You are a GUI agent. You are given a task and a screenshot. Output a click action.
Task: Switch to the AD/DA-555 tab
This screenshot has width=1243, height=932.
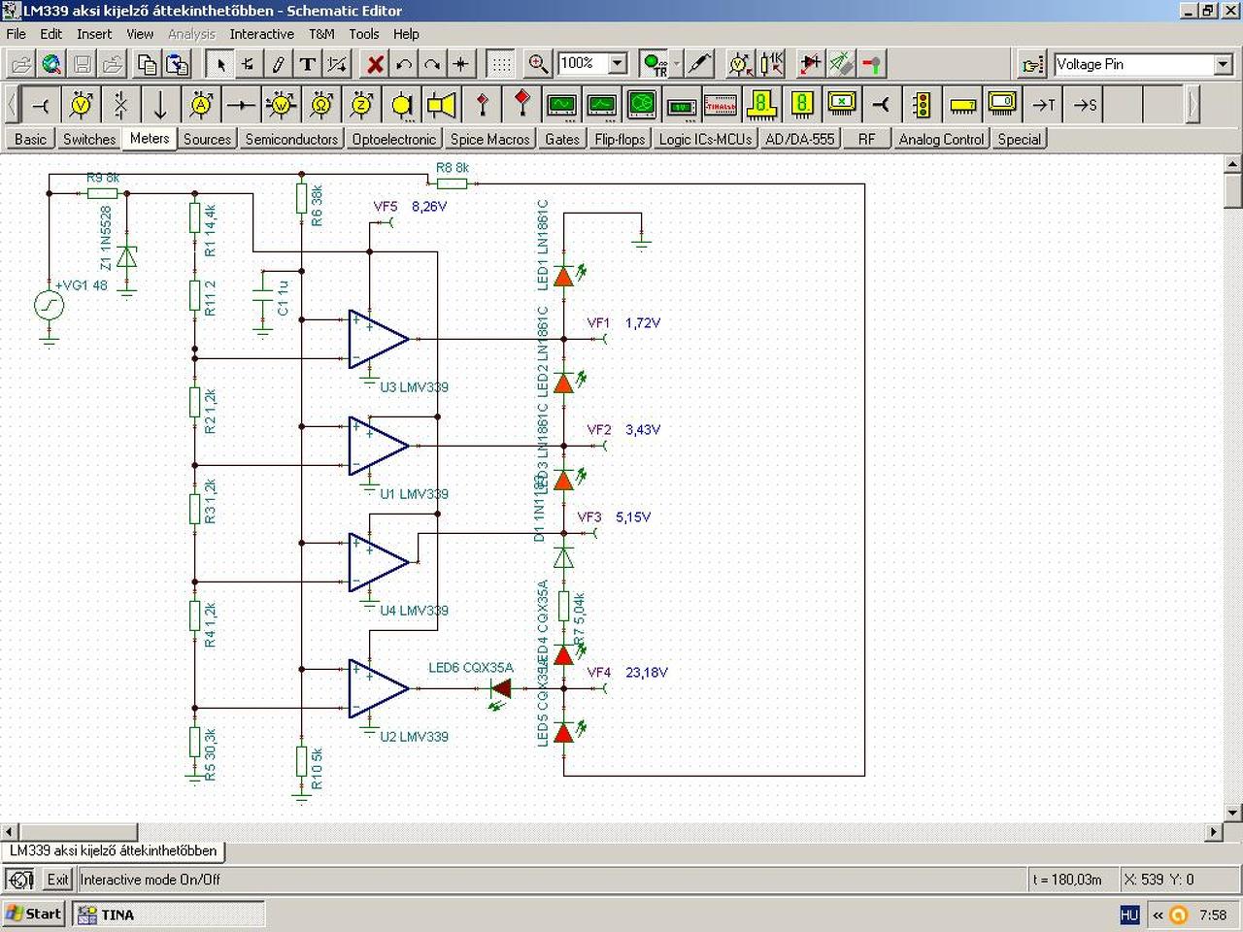[x=800, y=139]
